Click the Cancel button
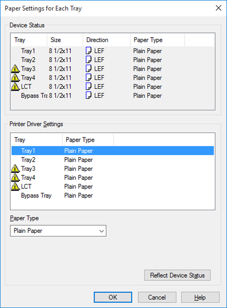This screenshot has height=308, width=227. click(157, 297)
